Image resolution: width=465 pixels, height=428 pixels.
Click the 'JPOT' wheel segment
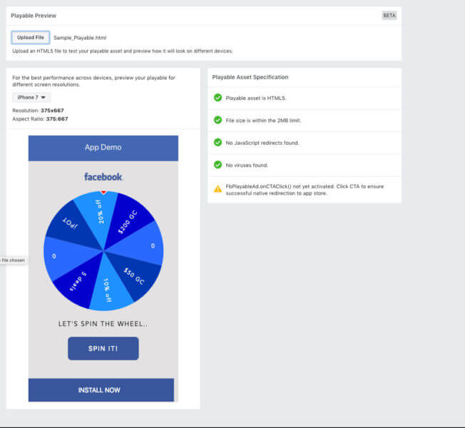pos(70,223)
